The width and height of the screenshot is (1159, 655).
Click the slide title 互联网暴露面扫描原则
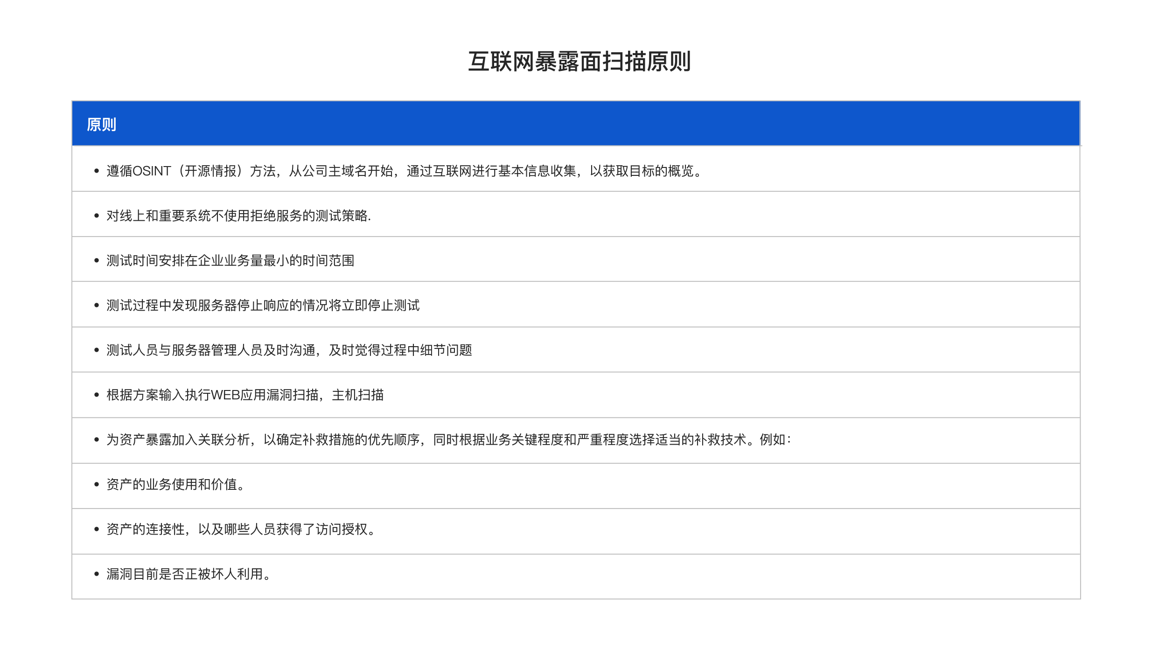click(x=579, y=62)
